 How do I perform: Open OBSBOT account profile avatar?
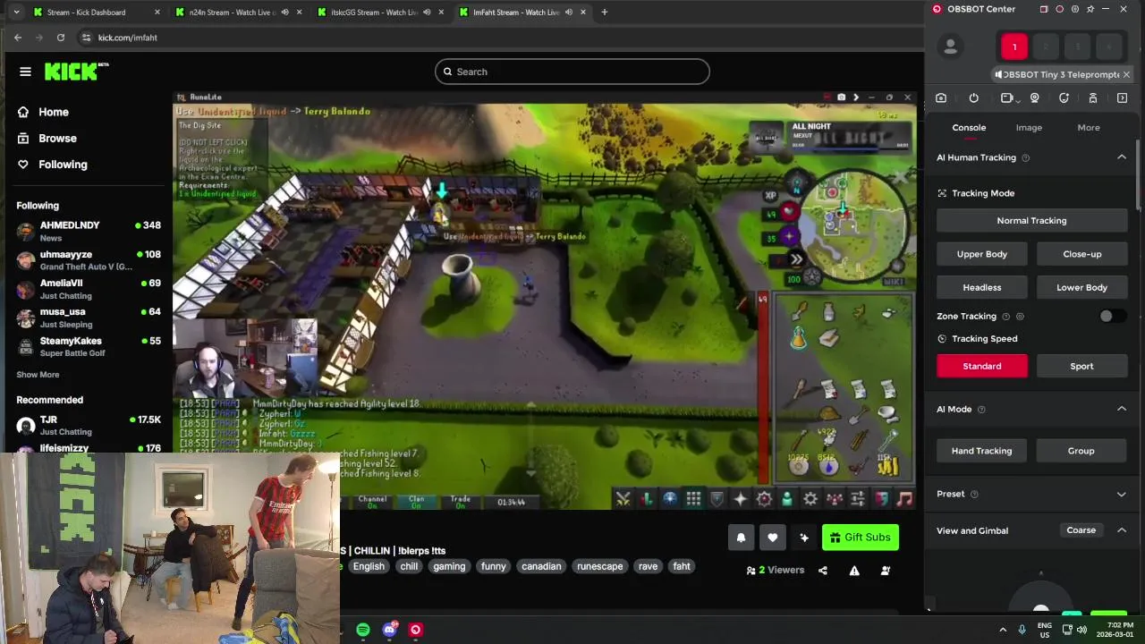tap(951, 47)
